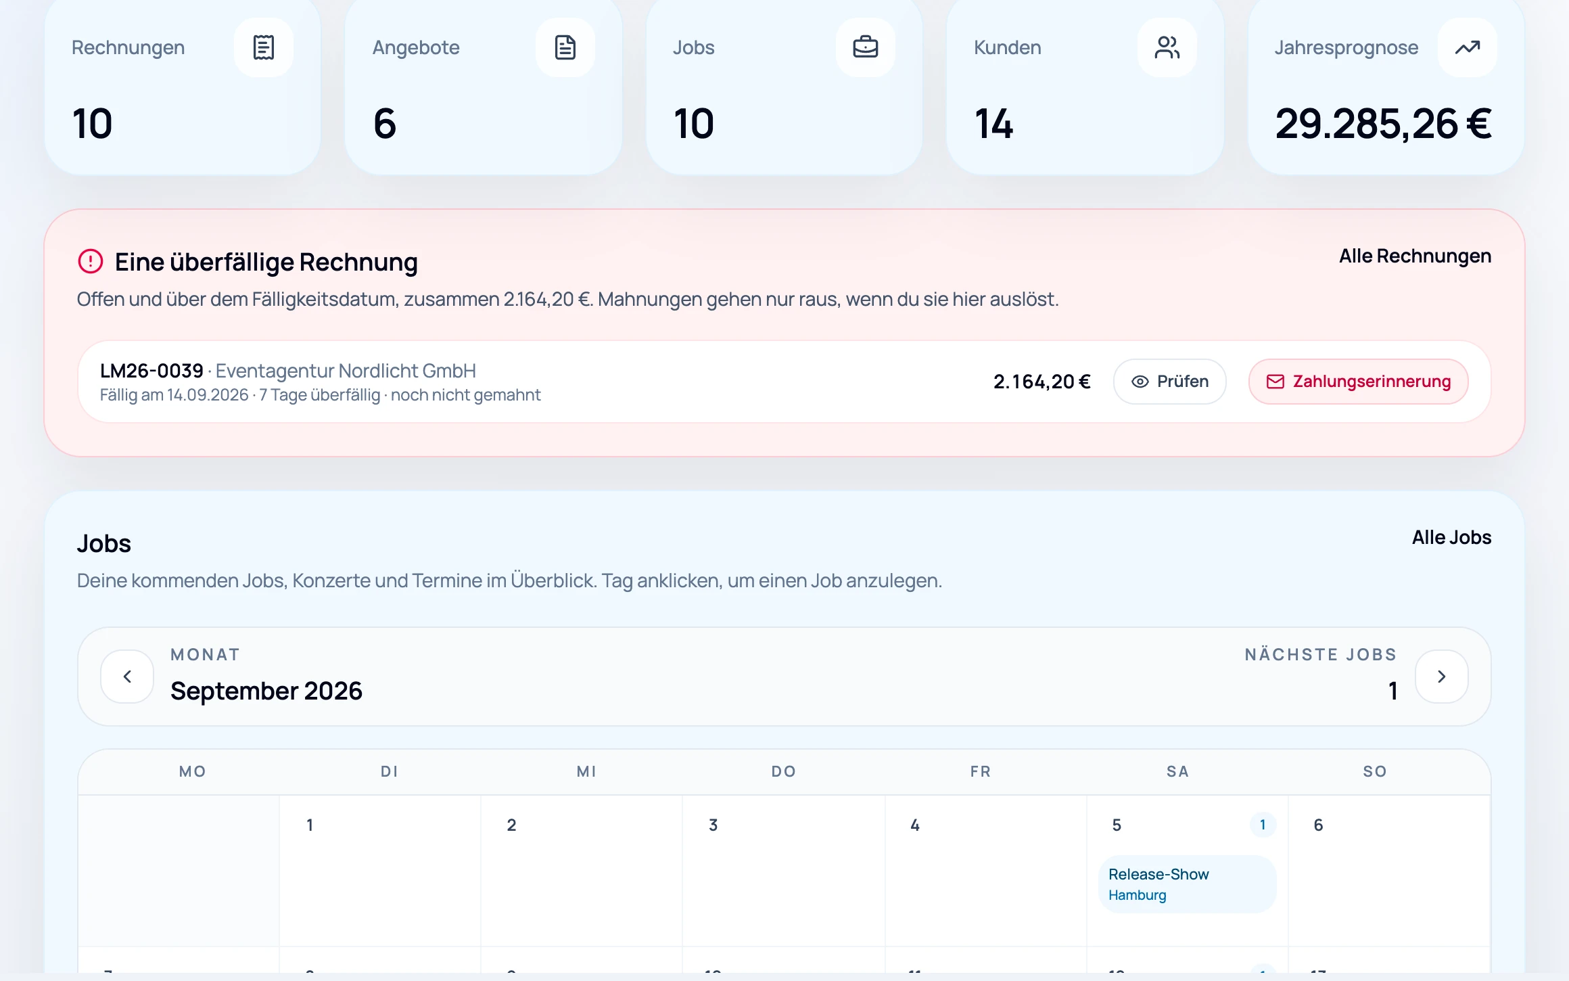This screenshot has height=981, width=1569.
Task: Click the job count badge on day 5
Action: [x=1263, y=825]
